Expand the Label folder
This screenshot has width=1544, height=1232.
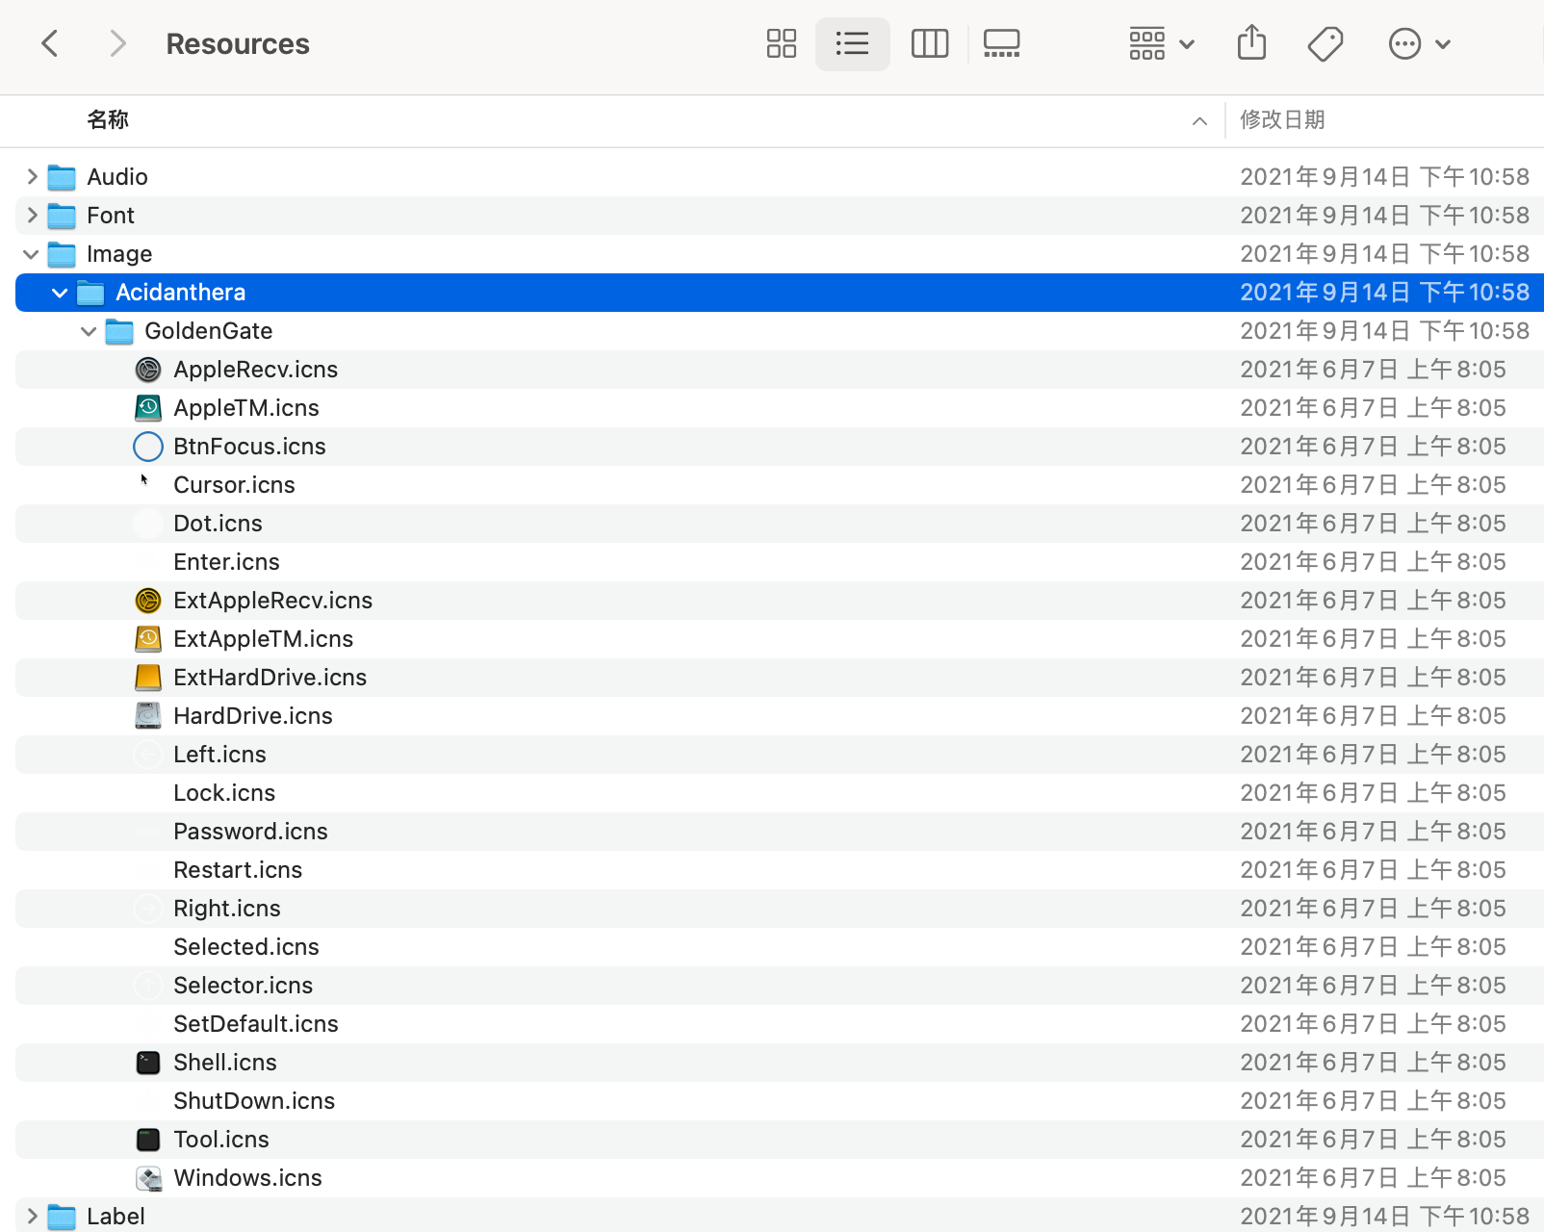point(32,1216)
